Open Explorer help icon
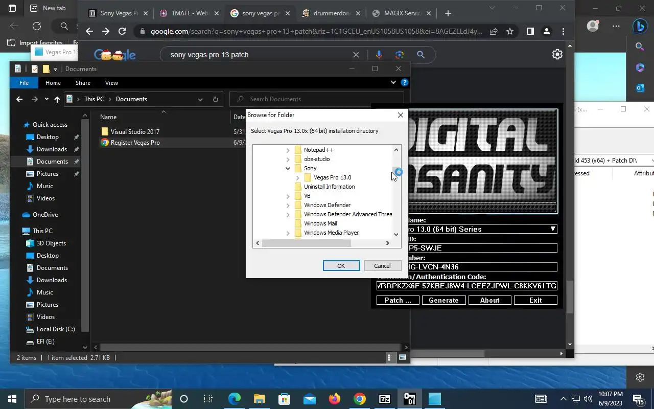 (405, 82)
